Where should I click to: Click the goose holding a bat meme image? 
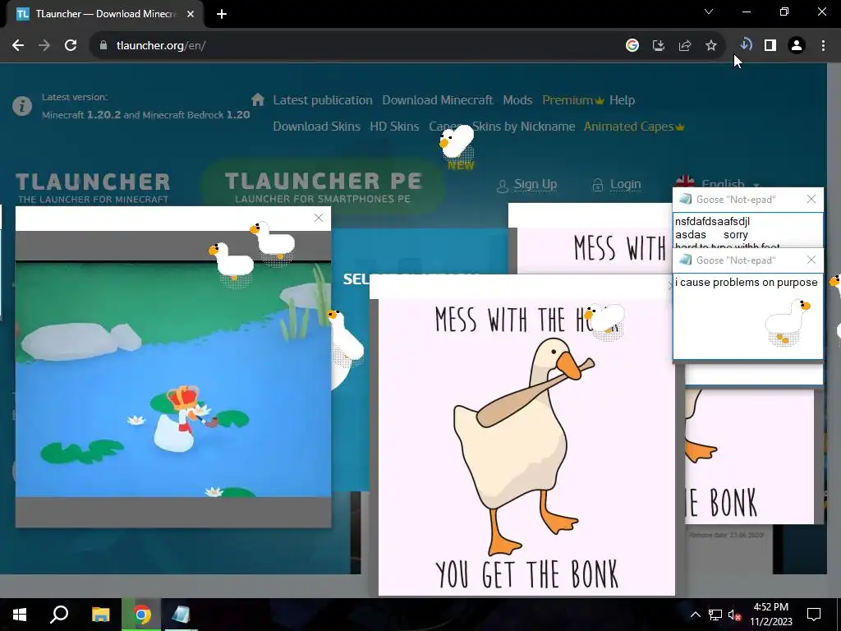click(526, 446)
